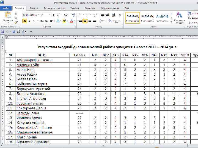Toggle Underline formatting button

(34, 21)
